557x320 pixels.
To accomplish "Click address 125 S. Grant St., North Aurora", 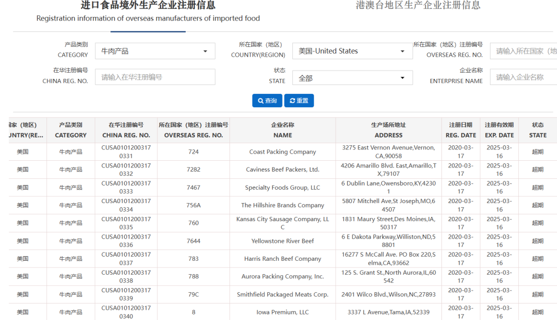I will click(389, 277).
